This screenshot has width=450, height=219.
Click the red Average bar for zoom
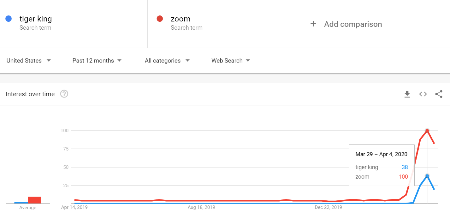[34, 200]
